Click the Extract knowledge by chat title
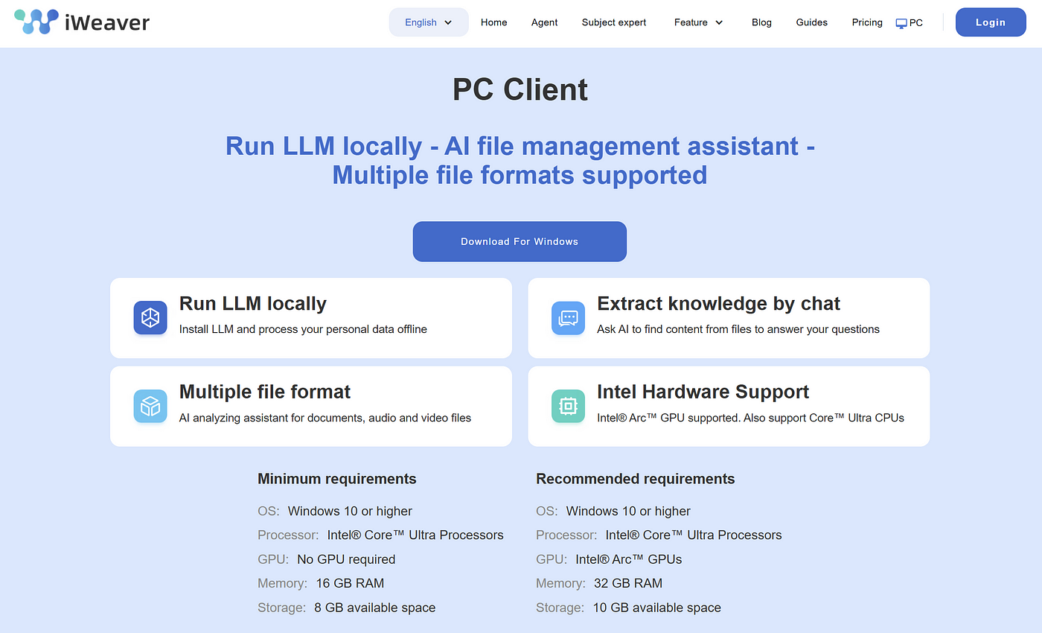 718,303
